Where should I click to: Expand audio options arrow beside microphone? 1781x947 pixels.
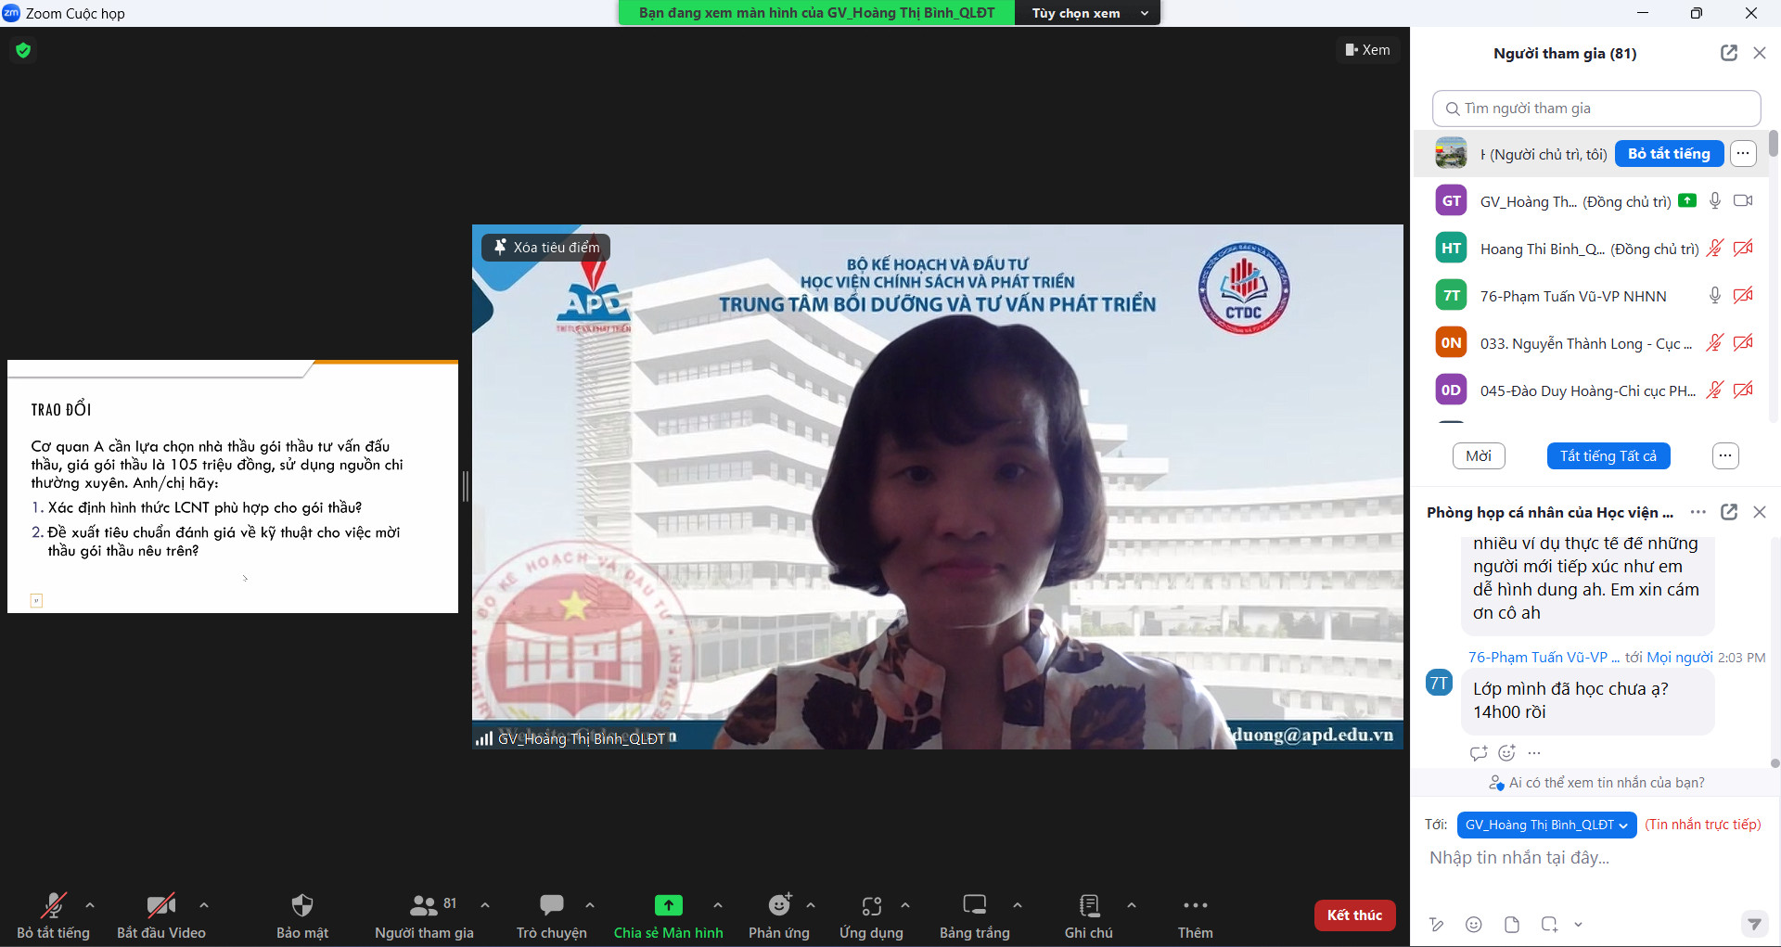90,904
